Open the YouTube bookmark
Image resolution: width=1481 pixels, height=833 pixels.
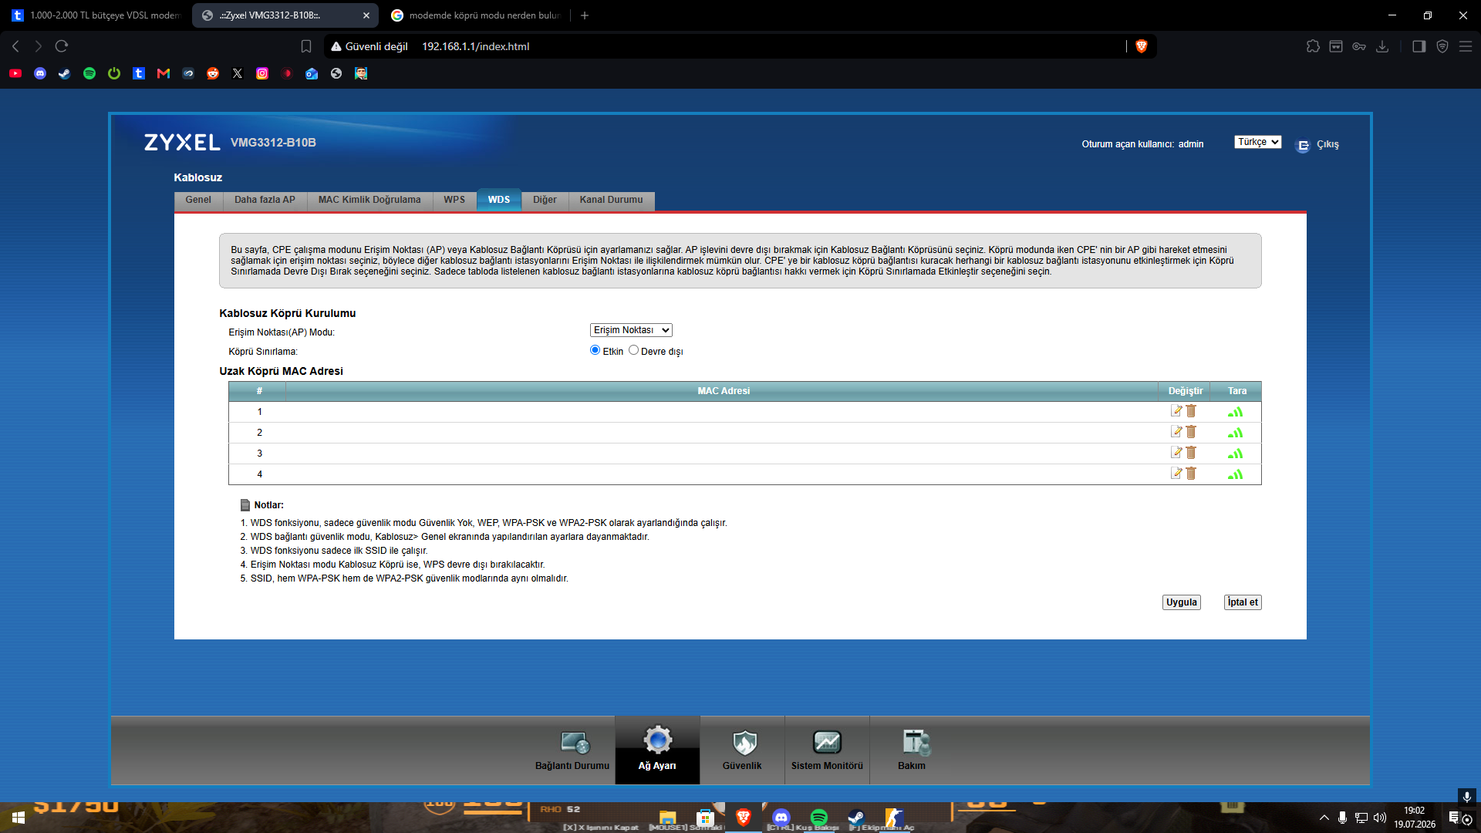(15, 73)
